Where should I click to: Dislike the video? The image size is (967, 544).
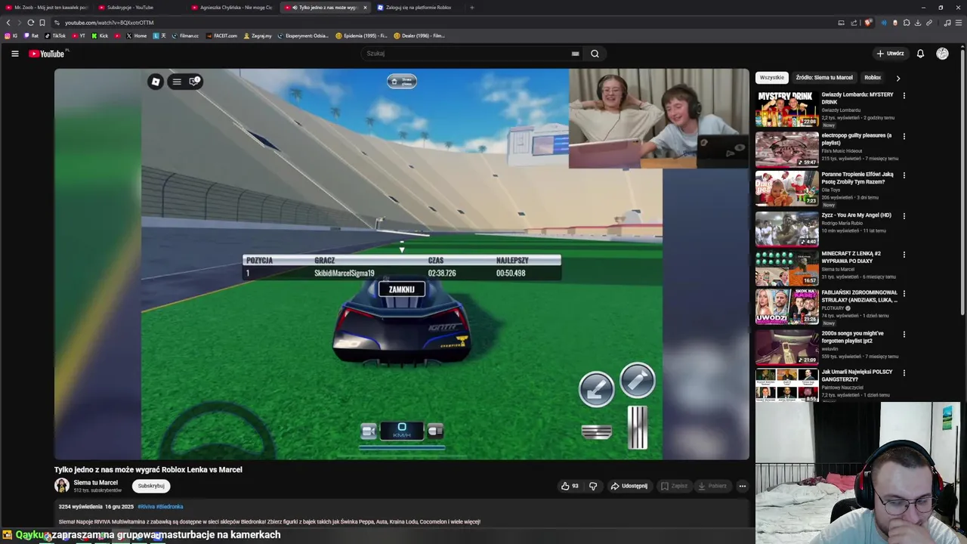593,486
